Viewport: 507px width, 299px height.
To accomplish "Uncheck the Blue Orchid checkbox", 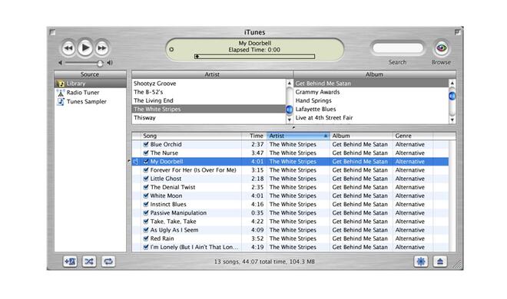I will point(146,144).
